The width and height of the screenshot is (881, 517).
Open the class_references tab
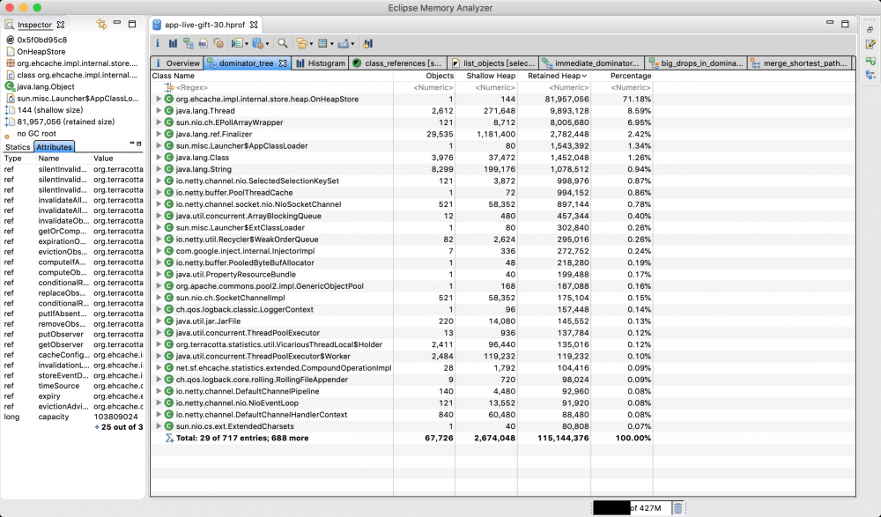point(397,63)
